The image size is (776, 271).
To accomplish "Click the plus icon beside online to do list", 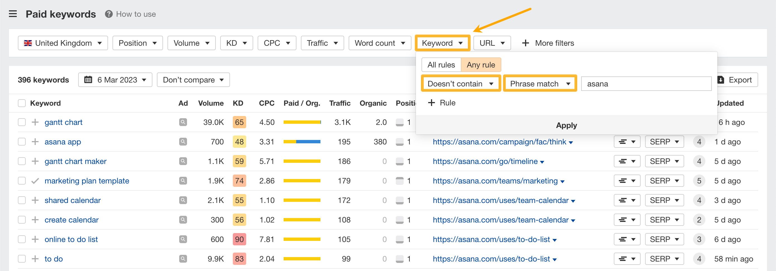I will [35, 239].
